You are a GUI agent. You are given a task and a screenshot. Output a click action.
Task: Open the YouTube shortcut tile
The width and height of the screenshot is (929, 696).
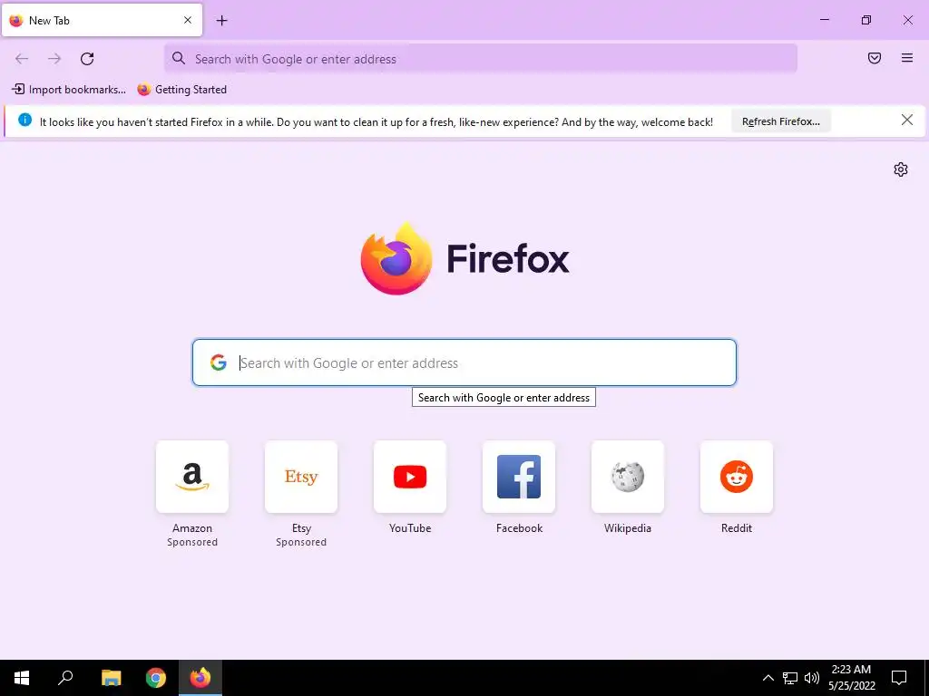tap(410, 477)
